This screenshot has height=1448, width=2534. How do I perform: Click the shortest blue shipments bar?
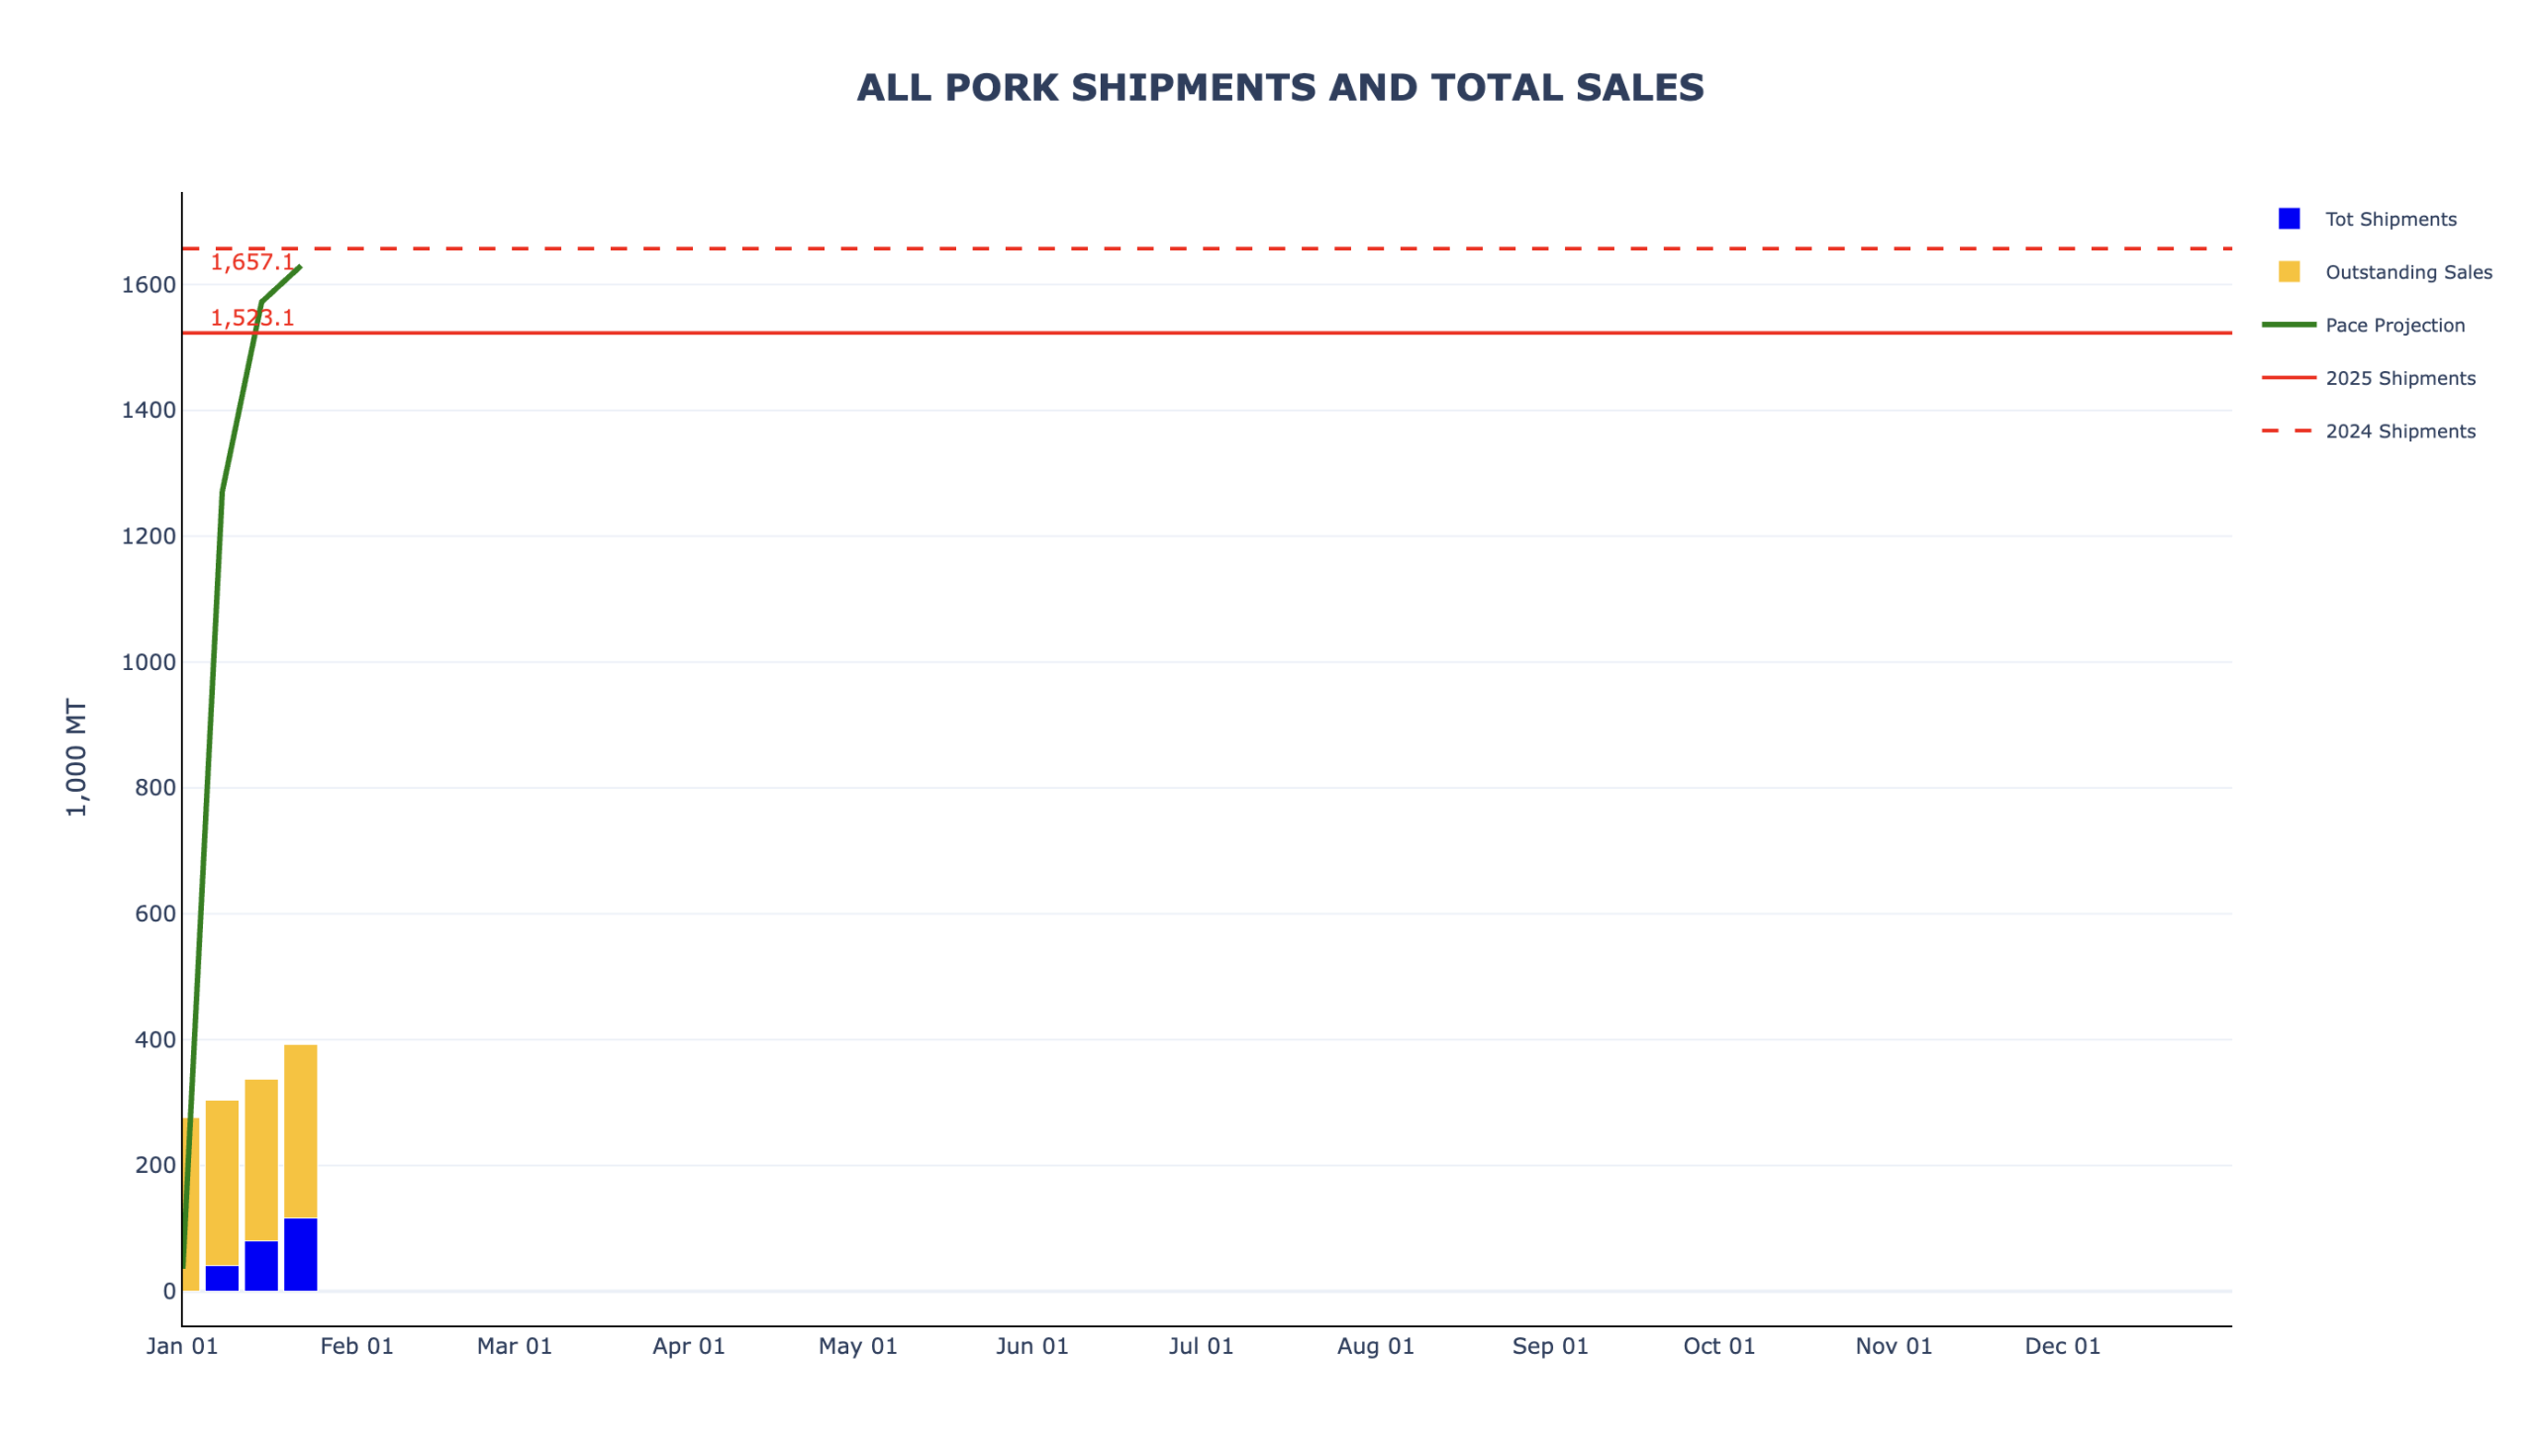(222, 1278)
